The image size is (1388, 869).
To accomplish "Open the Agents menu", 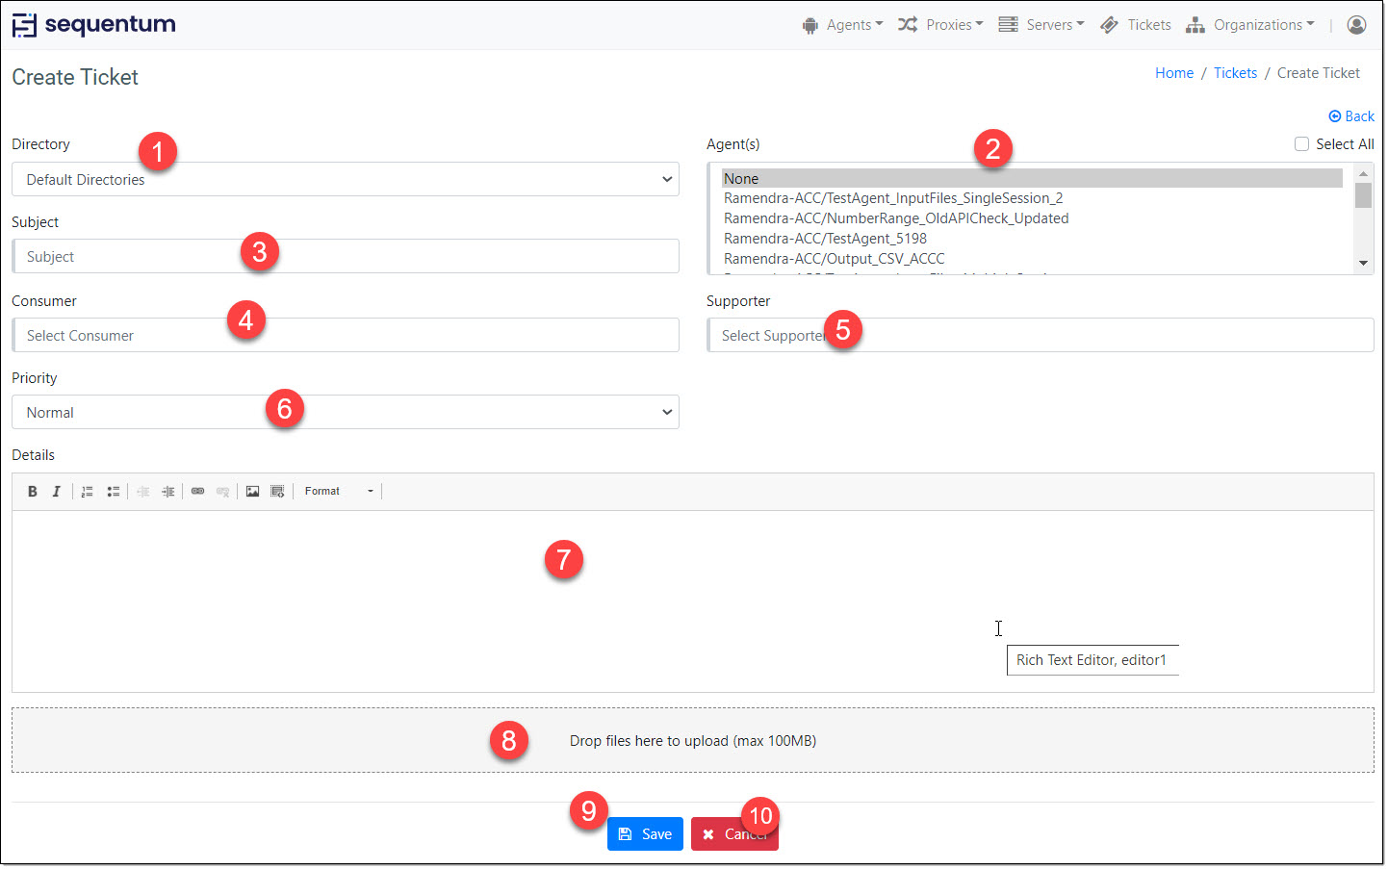I will 842,25.
